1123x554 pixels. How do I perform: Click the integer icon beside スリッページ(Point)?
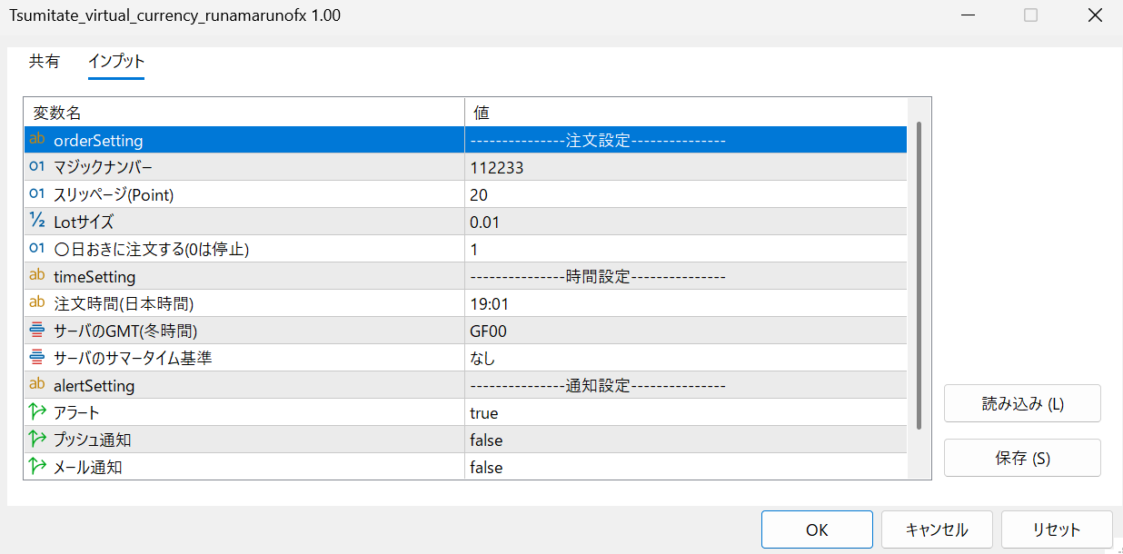(37, 194)
